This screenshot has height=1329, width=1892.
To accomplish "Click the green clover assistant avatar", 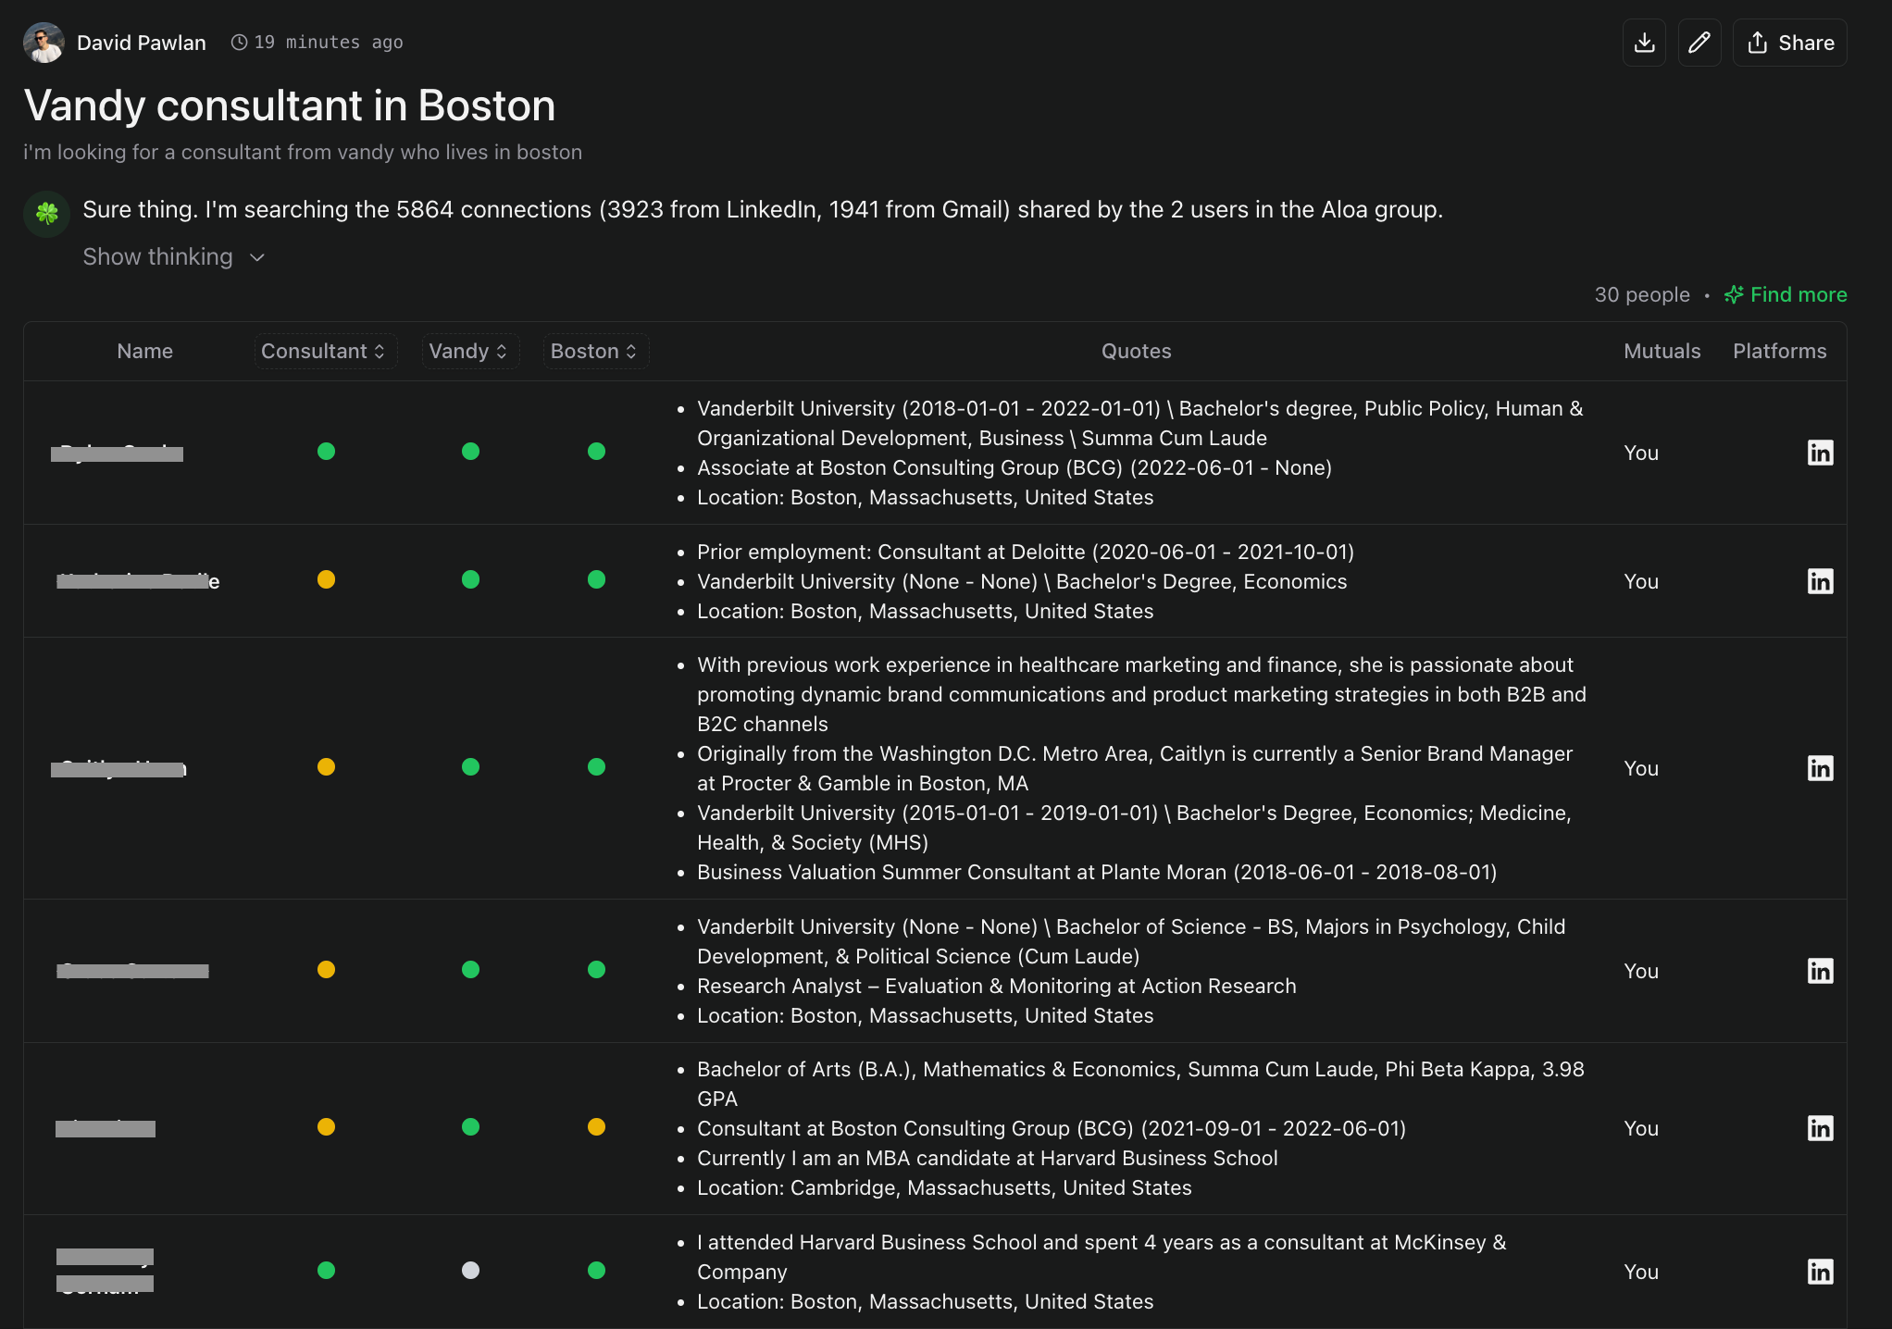I will tap(46, 214).
